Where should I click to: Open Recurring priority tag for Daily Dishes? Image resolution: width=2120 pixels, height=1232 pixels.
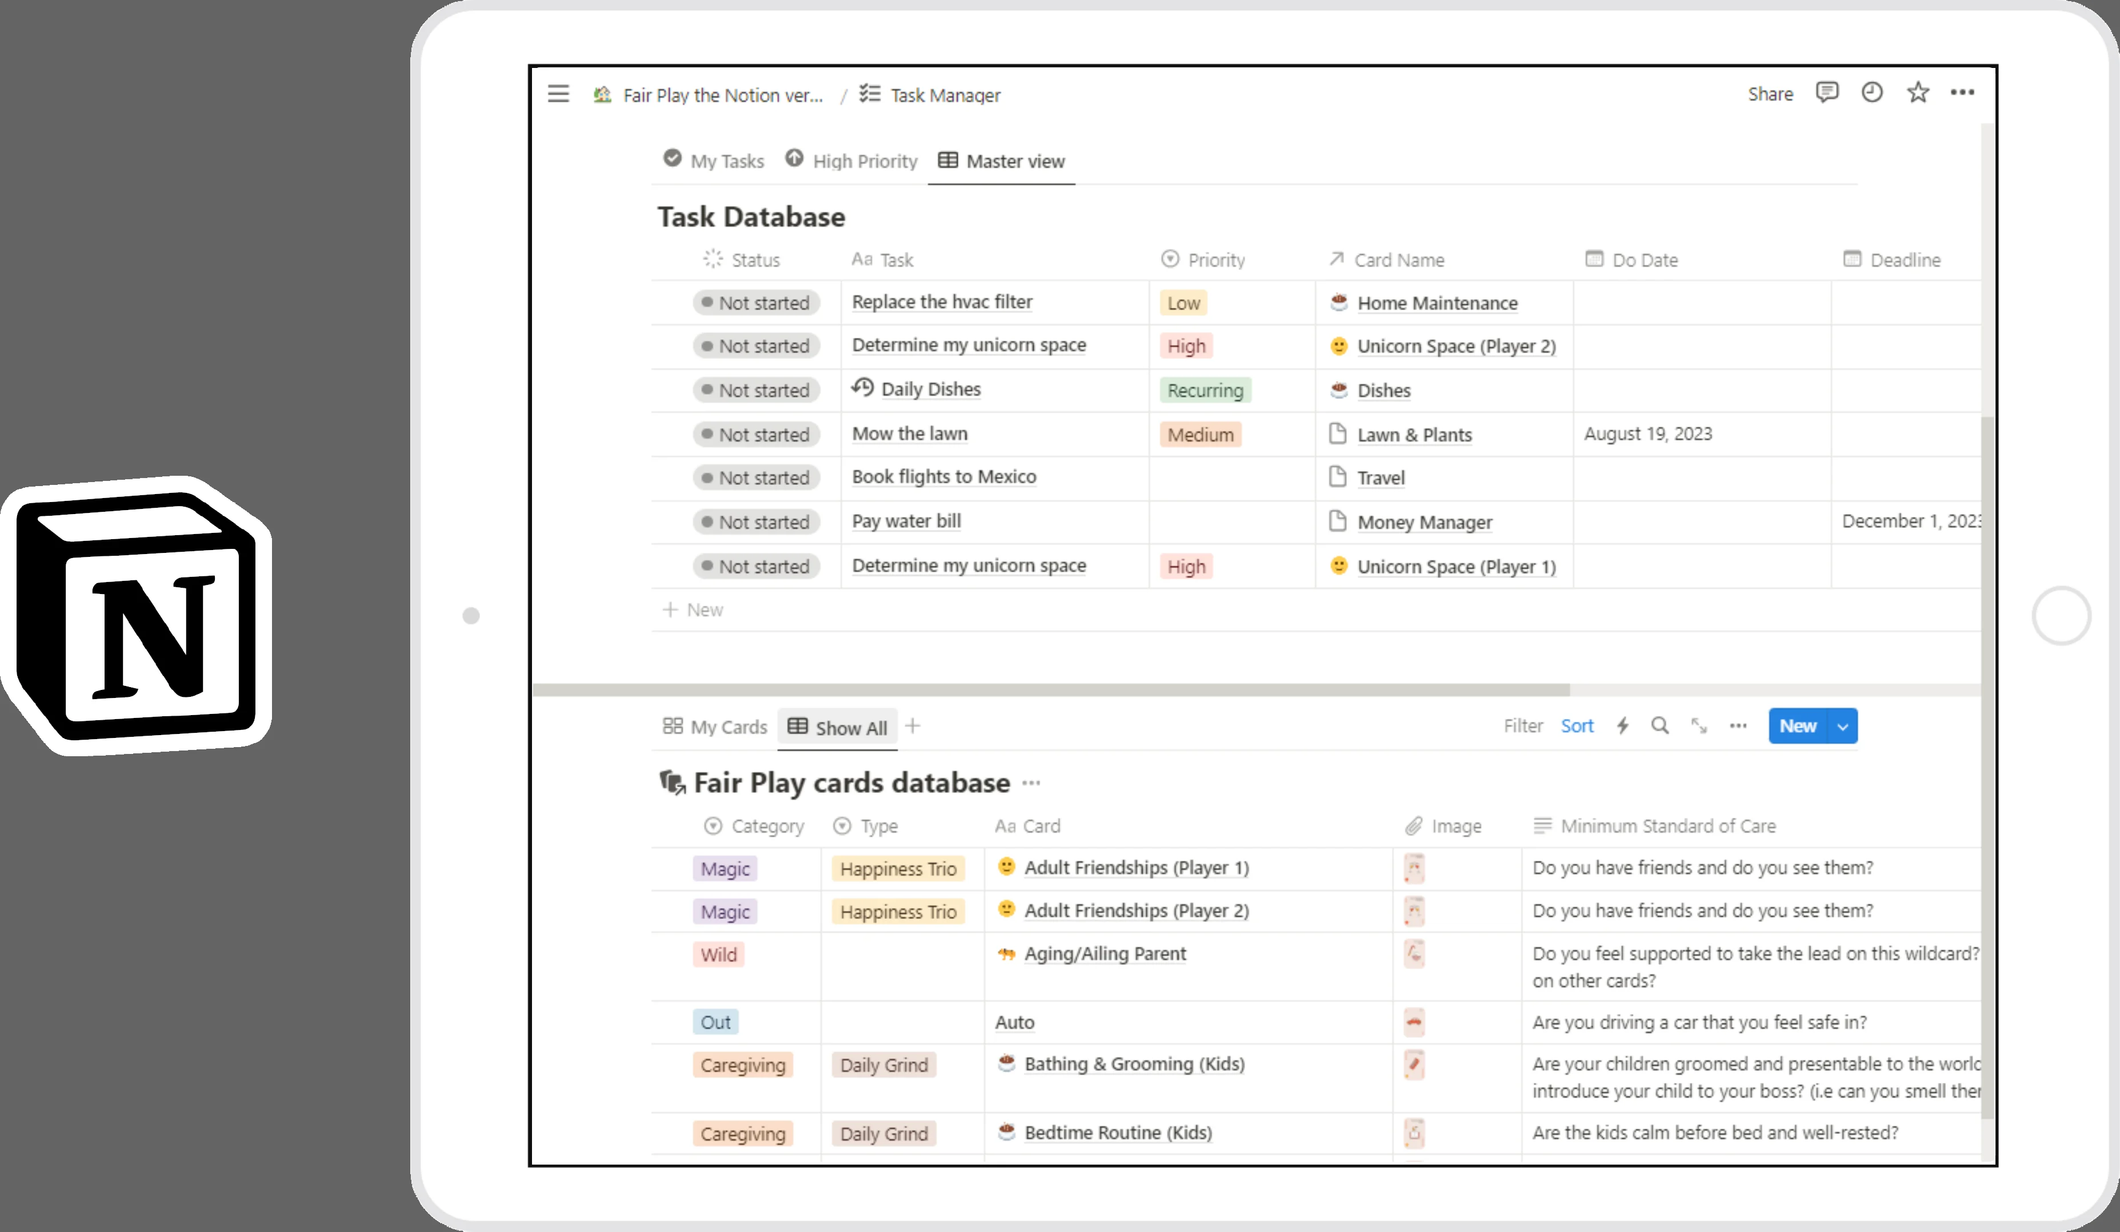1205,390
